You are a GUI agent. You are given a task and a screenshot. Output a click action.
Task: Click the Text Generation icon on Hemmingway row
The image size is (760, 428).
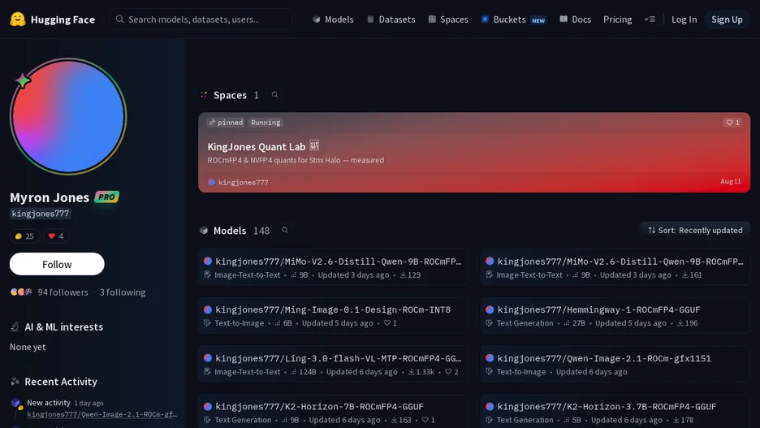point(490,323)
